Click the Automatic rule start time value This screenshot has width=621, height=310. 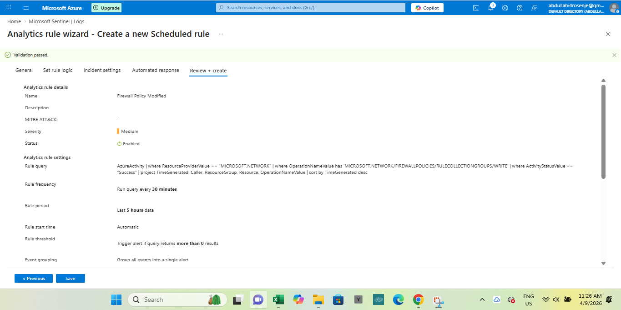[128, 227]
